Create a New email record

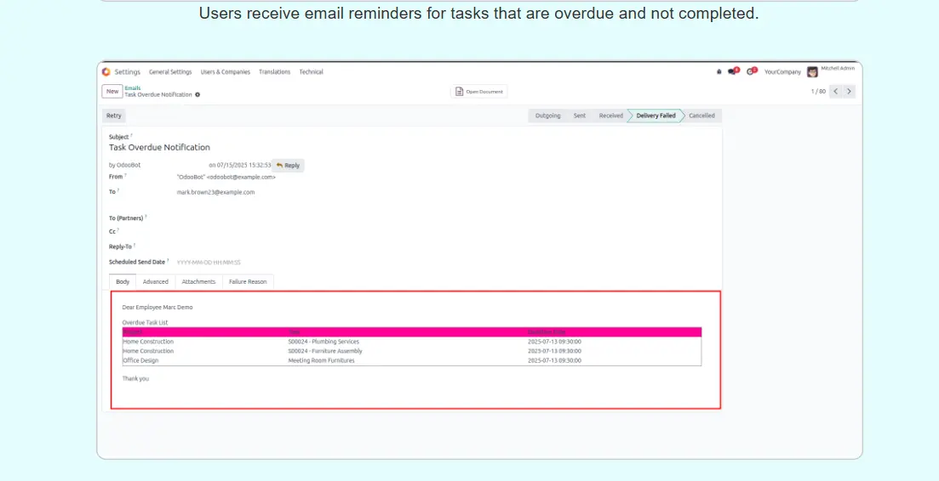tap(112, 92)
